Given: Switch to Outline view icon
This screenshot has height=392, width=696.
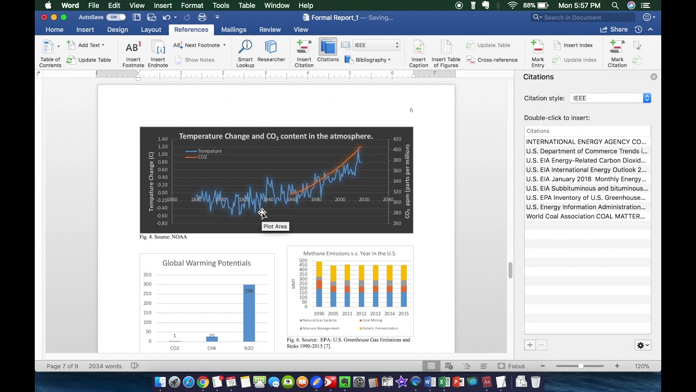Looking at the screenshot, I should [x=467, y=366].
